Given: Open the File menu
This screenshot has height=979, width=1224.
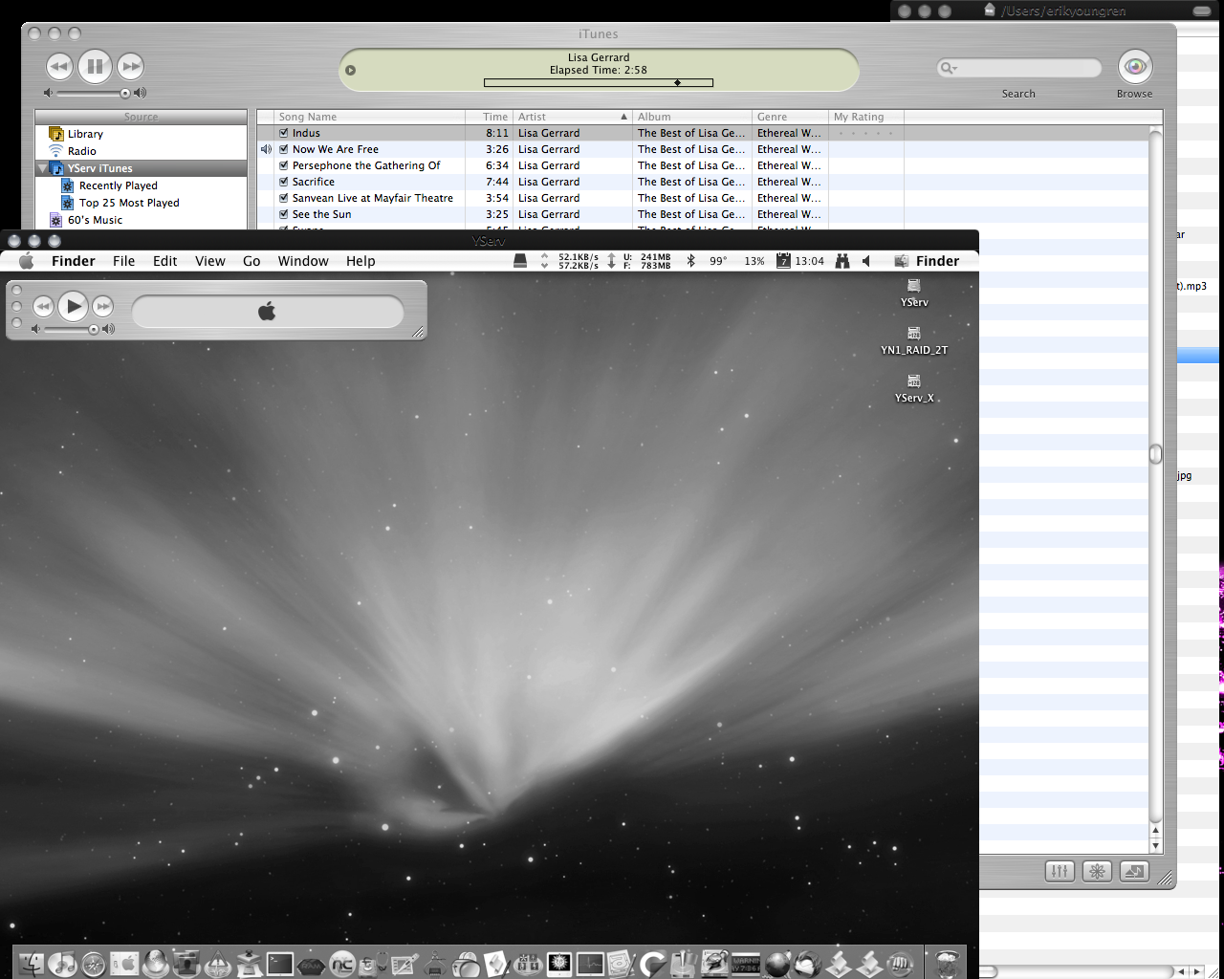Looking at the screenshot, I should pyautogui.click(x=123, y=261).
